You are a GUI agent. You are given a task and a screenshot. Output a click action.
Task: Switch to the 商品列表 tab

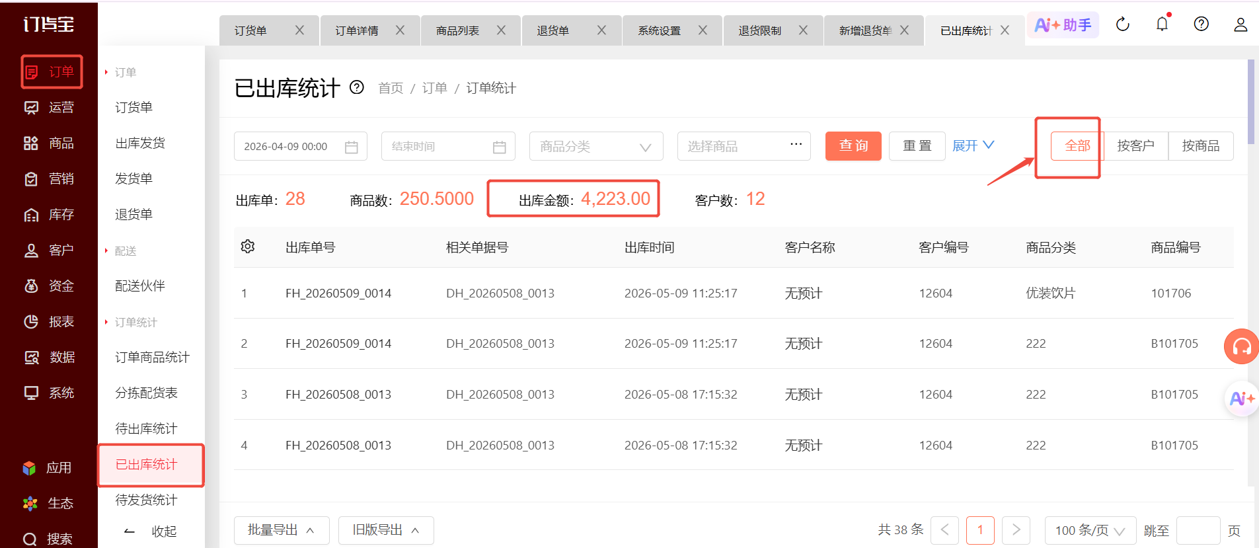point(457,30)
